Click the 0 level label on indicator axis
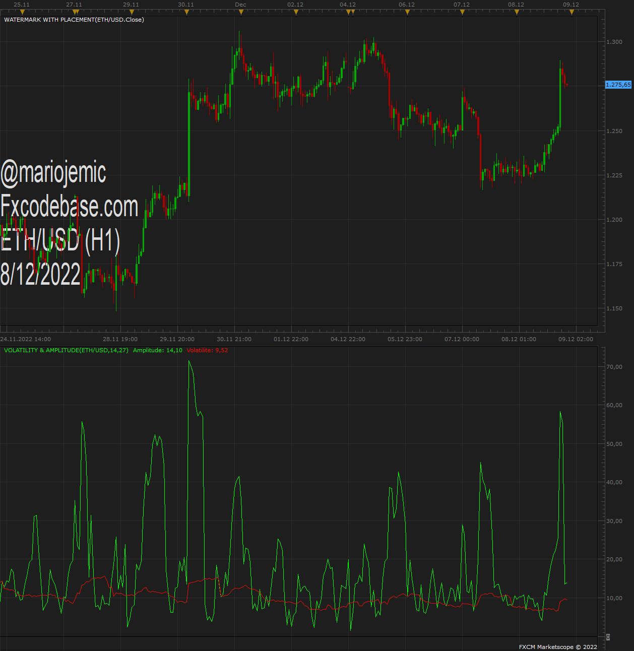The height and width of the screenshot is (651, 634). click(x=608, y=637)
